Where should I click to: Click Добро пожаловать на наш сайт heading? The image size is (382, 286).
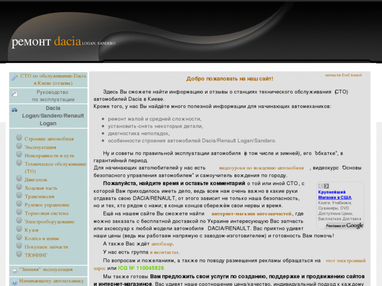230,79
